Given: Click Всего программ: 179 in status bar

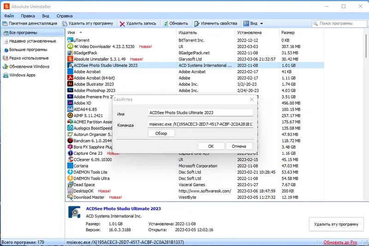Looking at the screenshot, I should 23,242.
